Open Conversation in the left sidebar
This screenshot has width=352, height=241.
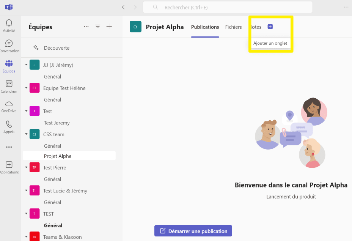pyautogui.click(x=9, y=46)
